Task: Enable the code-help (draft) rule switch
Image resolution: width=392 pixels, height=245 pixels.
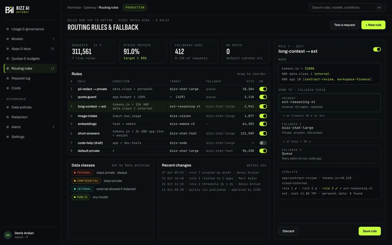Action: (263, 143)
